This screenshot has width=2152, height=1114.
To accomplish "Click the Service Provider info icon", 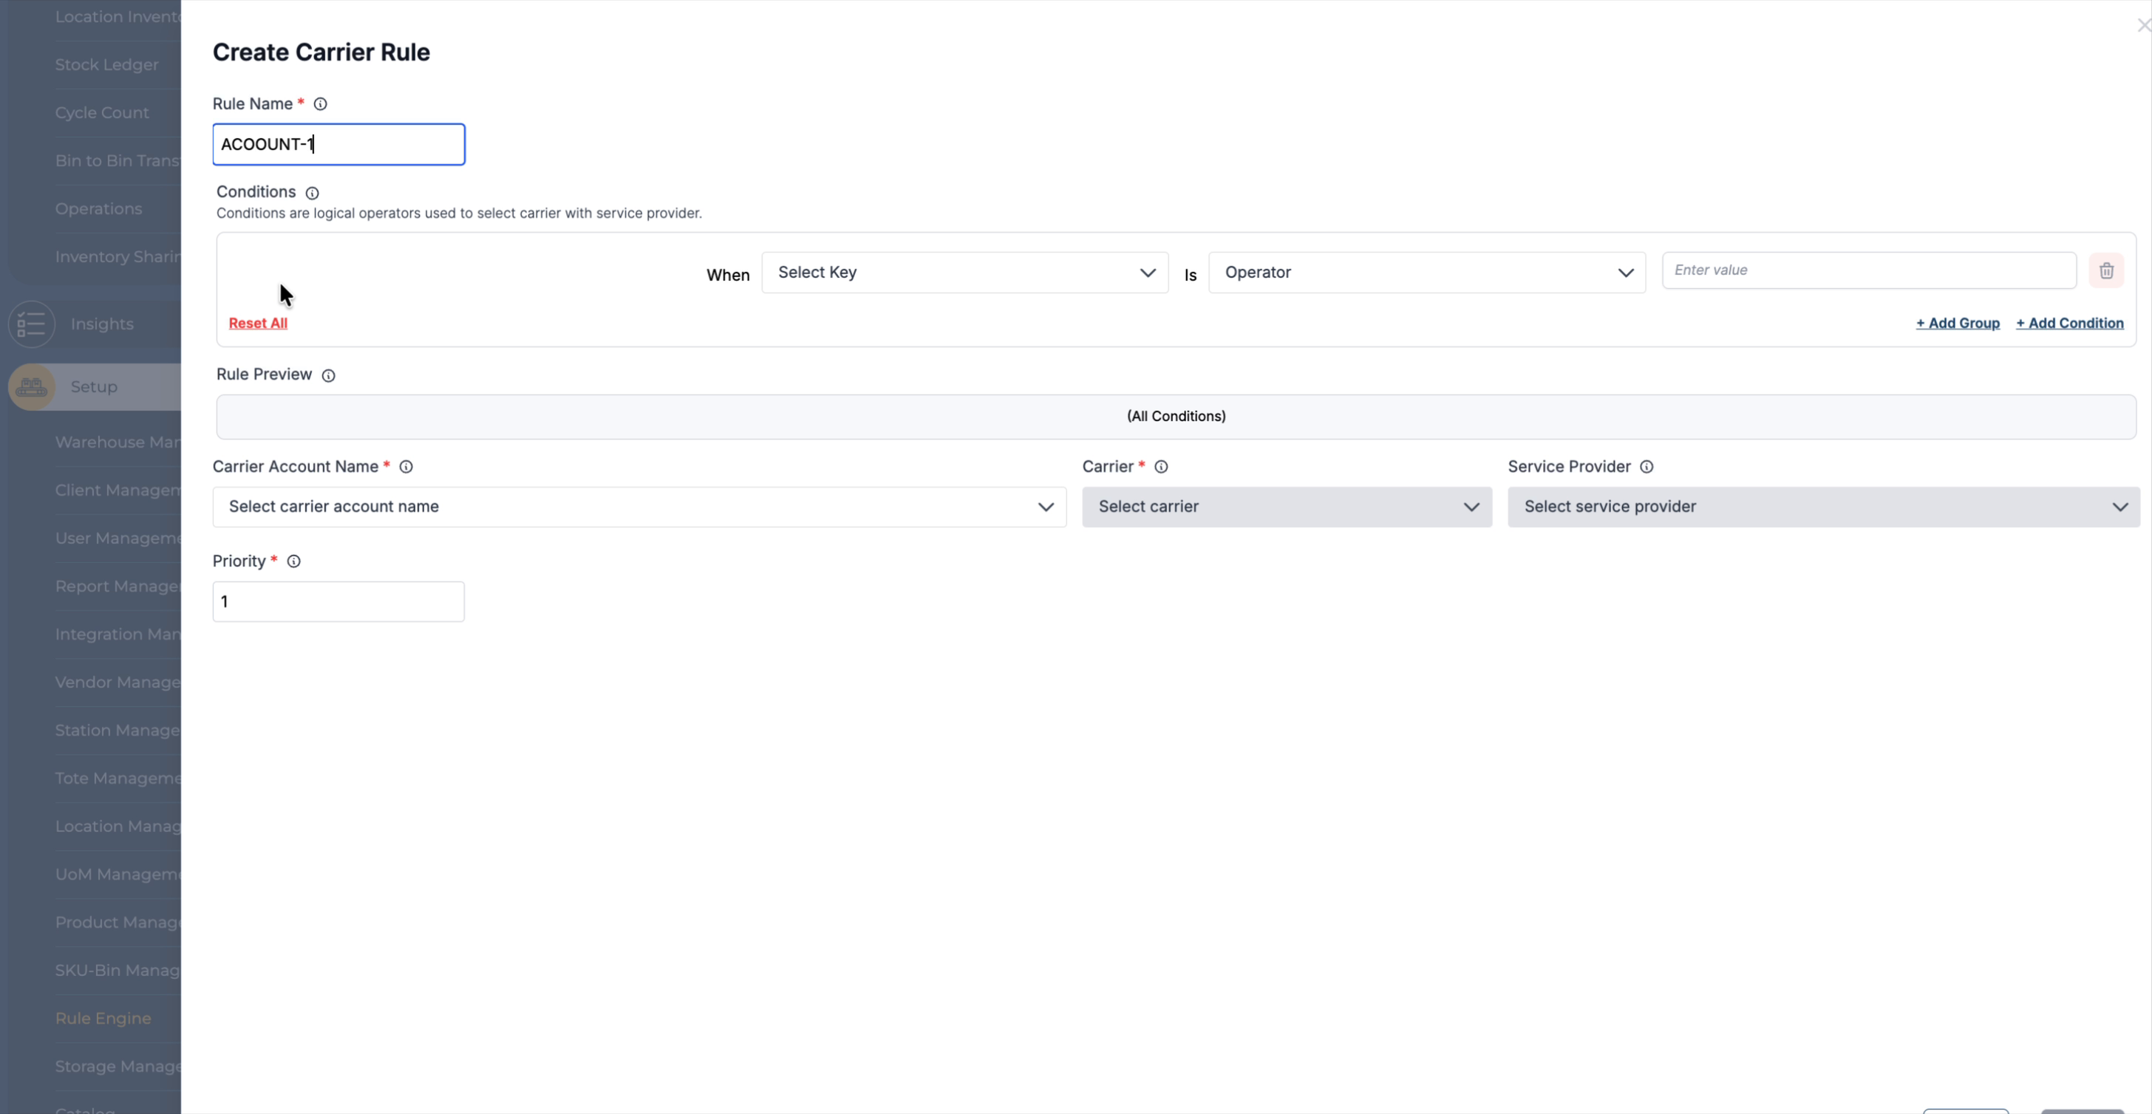I will pos(1647,467).
